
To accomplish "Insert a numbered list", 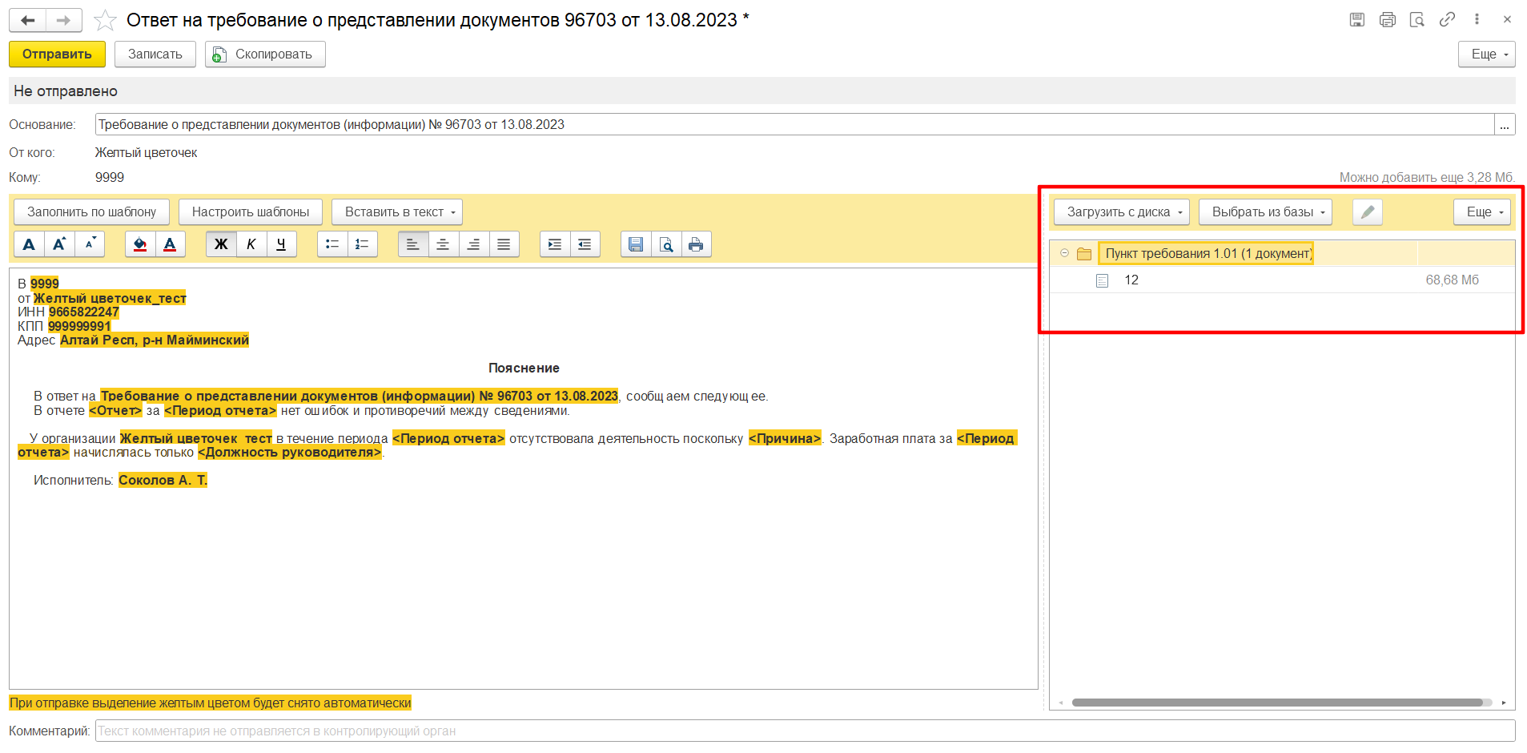I will [x=362, y=244].
